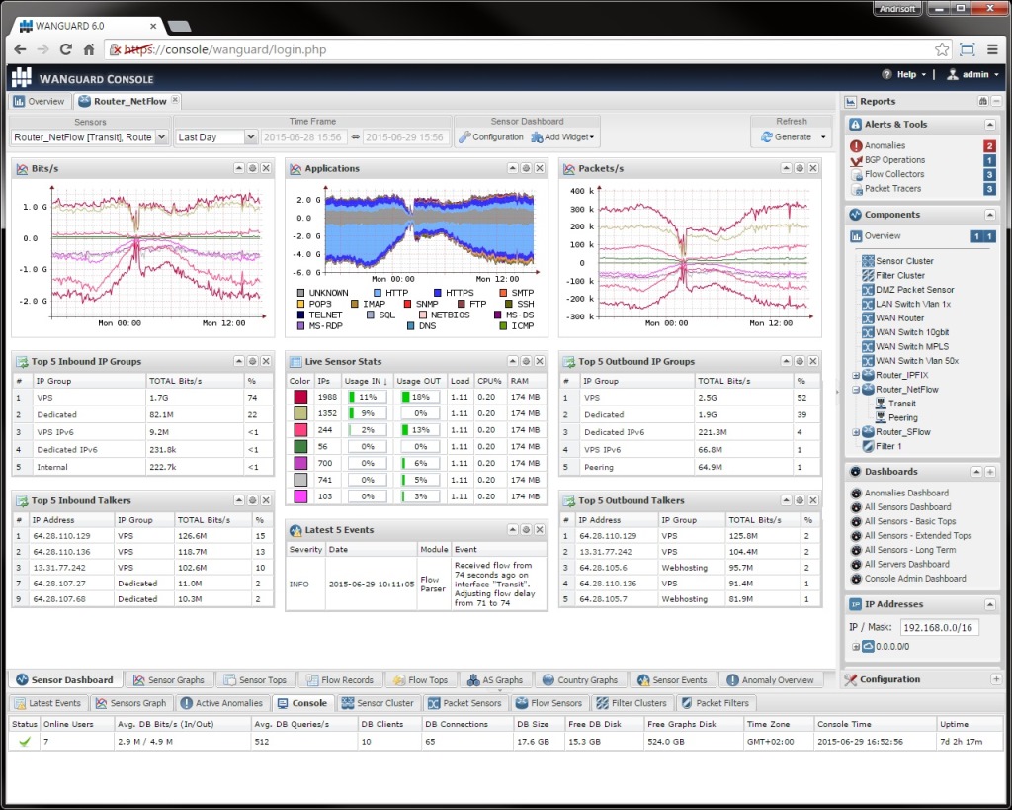1012x810 pixels.
Task: Click the Wanguard Console logo icon
Action: (x=22, y=77)
